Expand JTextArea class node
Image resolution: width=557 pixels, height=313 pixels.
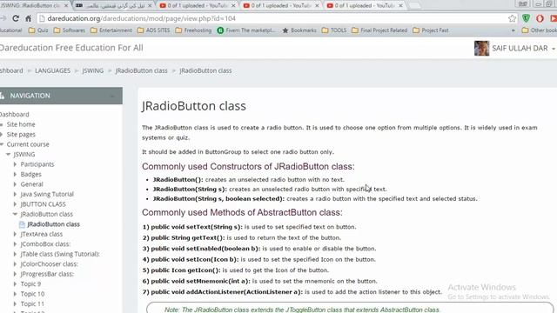pos(16,234)
